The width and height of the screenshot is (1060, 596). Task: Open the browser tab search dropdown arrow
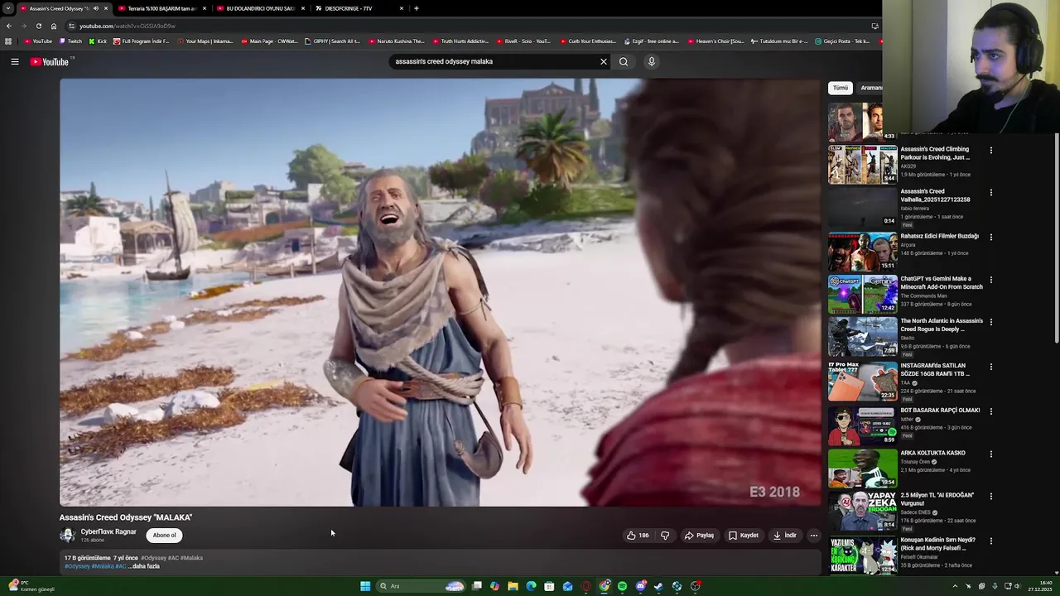(x=8, y=8)
